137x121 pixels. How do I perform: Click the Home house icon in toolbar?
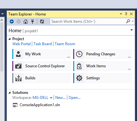click(x=26, y=21)
